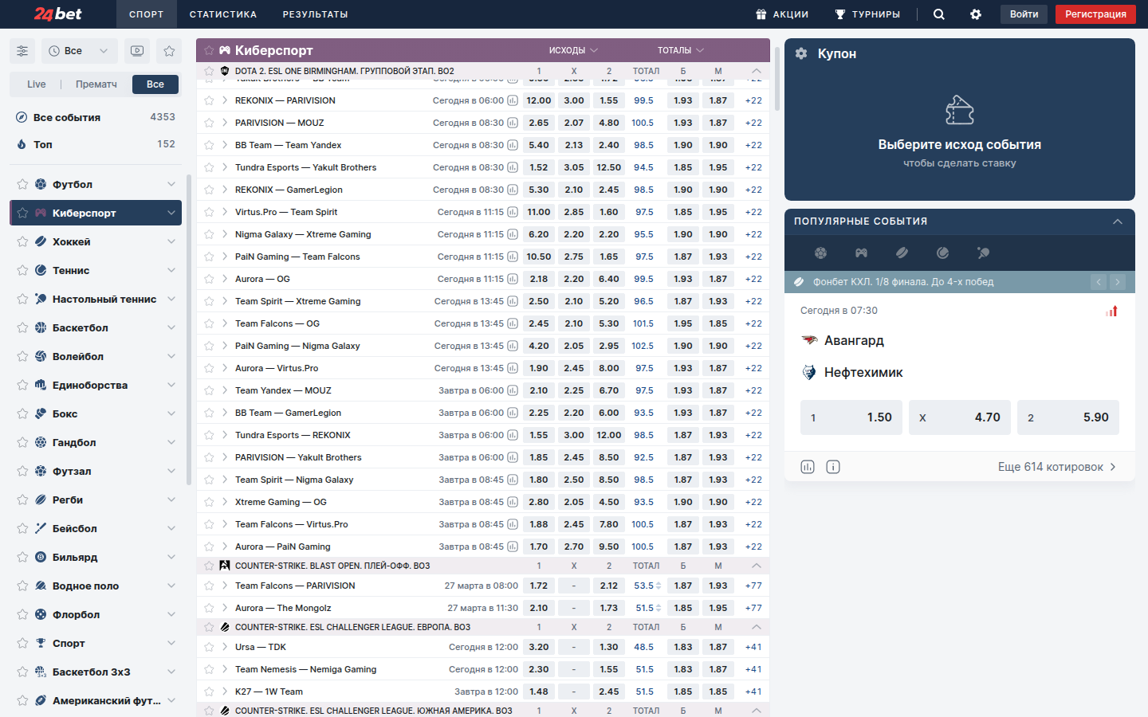Open the video stream filter icon

click(137, 51)
